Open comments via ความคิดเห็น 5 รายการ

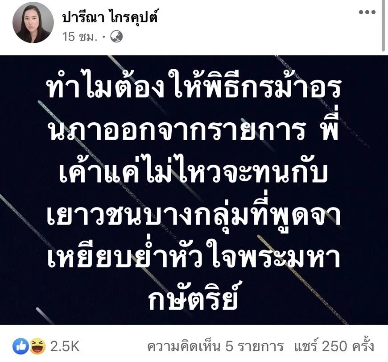(x=215, y=346)
